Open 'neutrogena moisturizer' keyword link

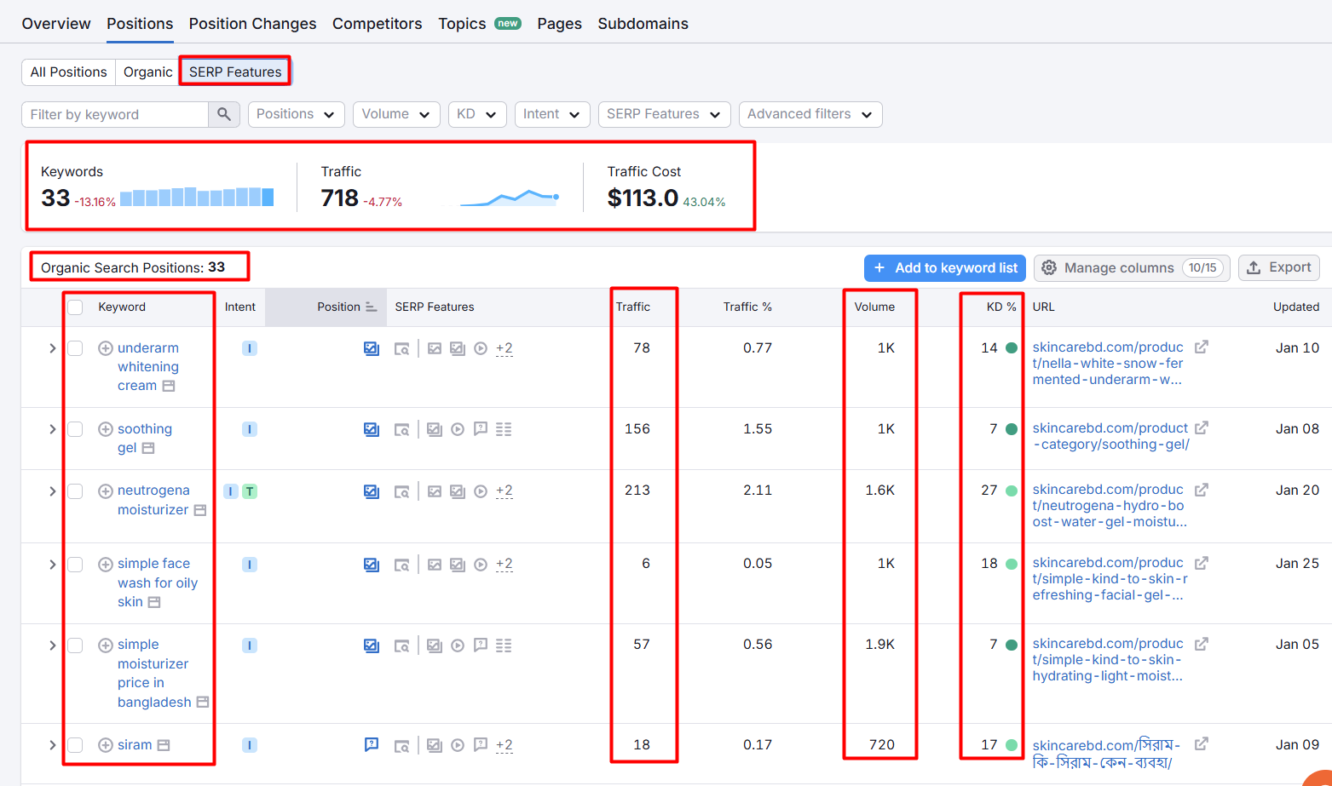tap(153, 500)
